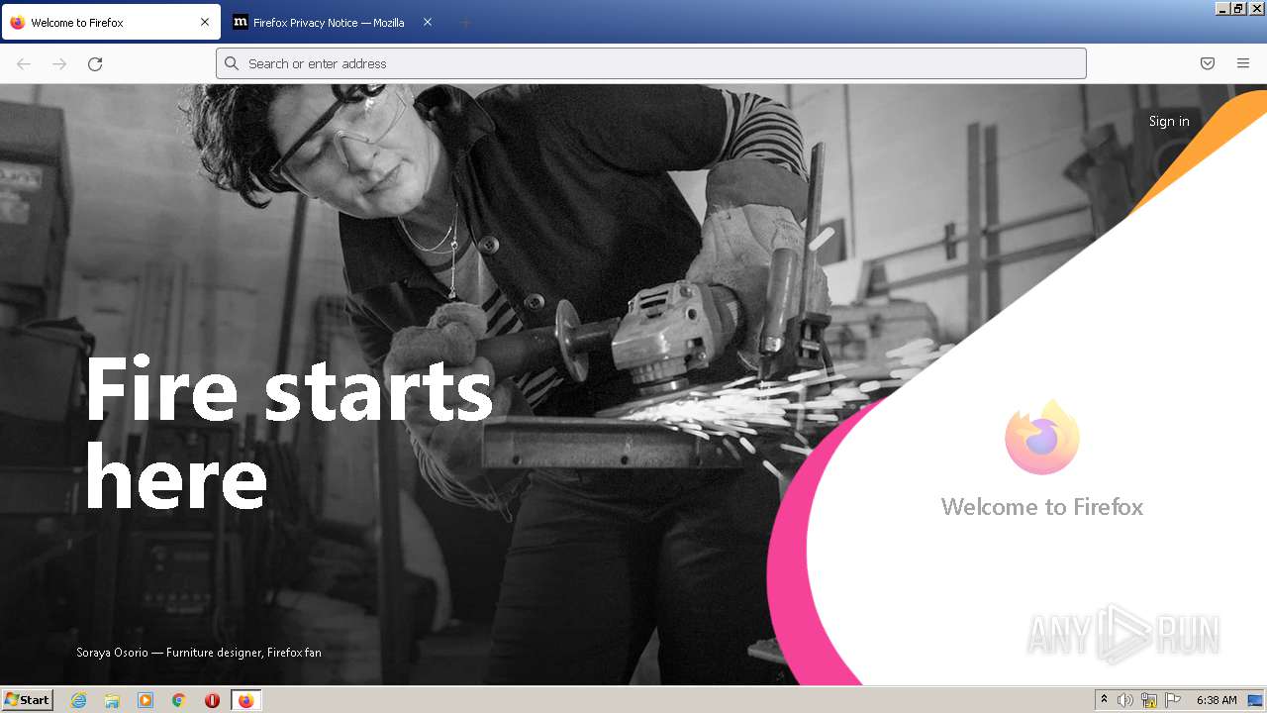1267x713 pixels.
Task: Open the Save to Pocket icon
Action: pyautogui.click(x=1208, y=63)
